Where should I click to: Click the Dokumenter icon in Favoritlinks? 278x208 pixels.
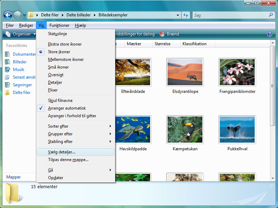pos(8,54)
